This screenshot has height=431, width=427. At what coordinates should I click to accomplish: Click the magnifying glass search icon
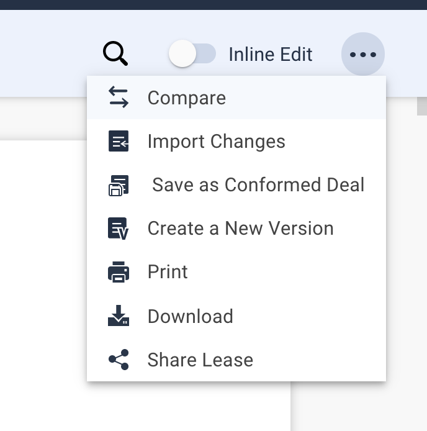point(115,54)
